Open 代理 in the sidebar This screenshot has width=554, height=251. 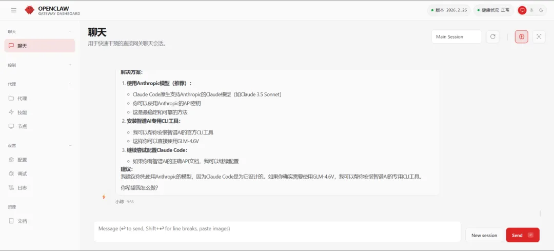pyautogui.click(x=39, y=98)
